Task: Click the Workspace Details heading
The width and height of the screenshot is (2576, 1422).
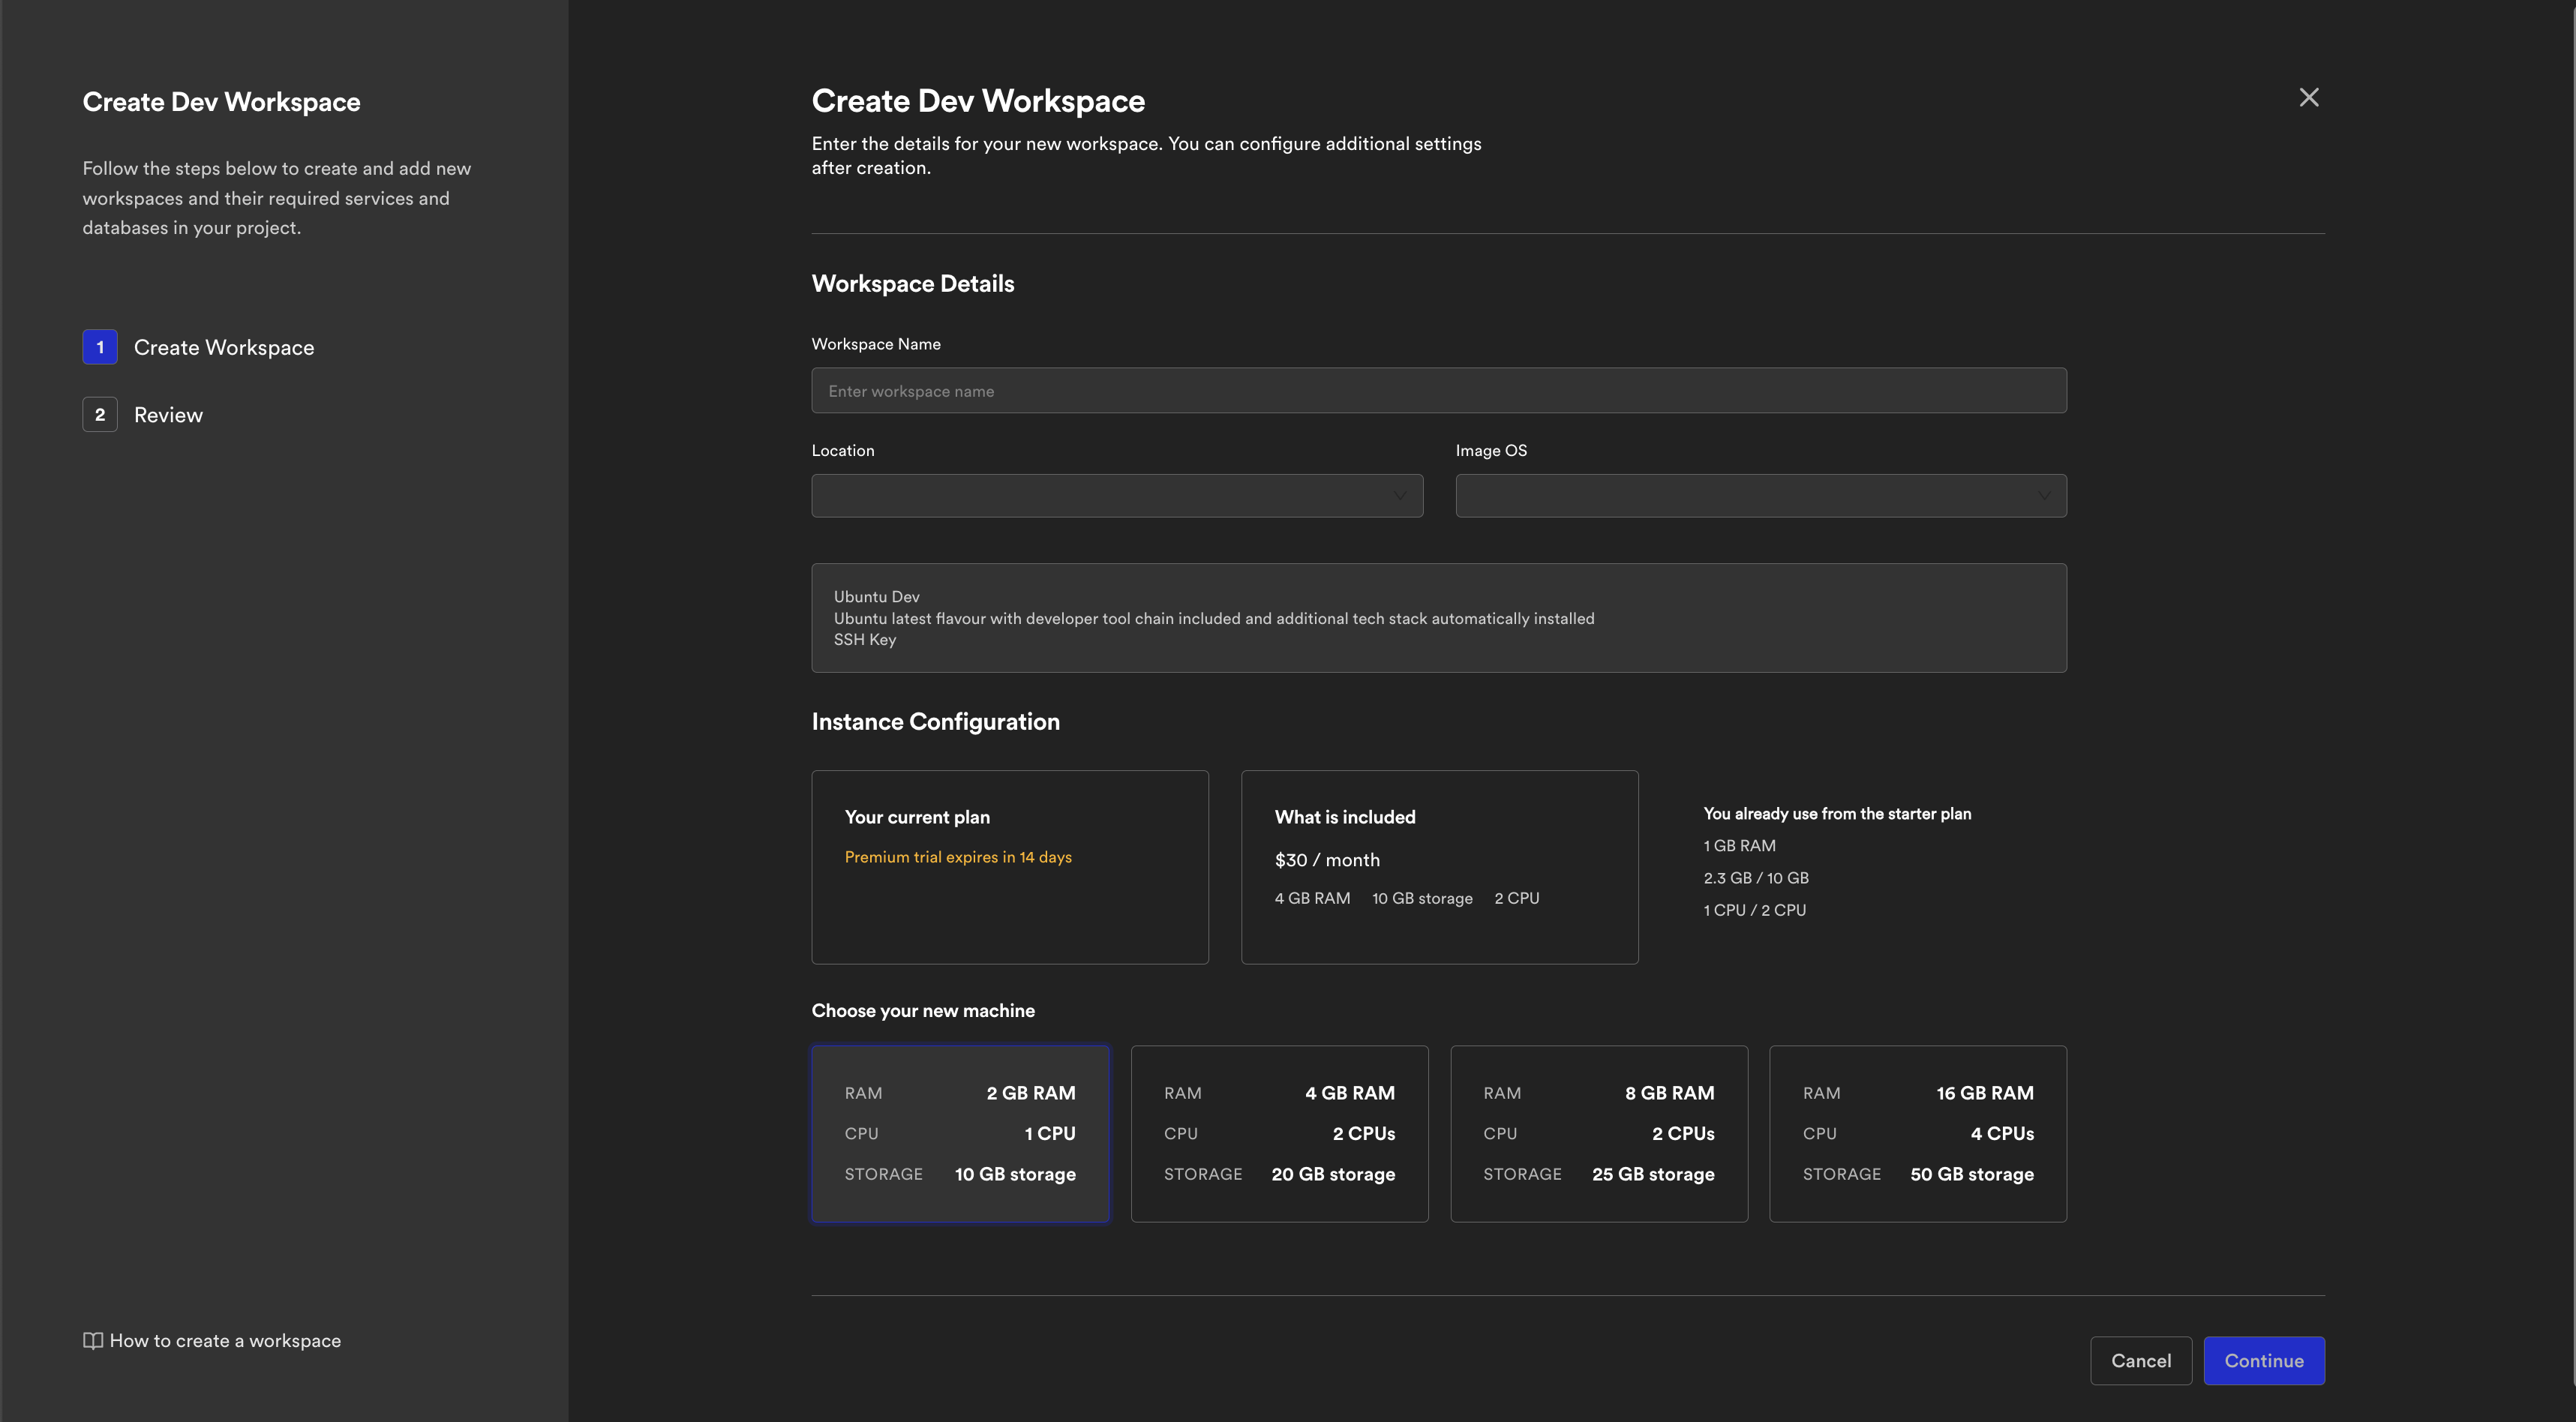Action: pyautogui.click(x=912, y=284)
